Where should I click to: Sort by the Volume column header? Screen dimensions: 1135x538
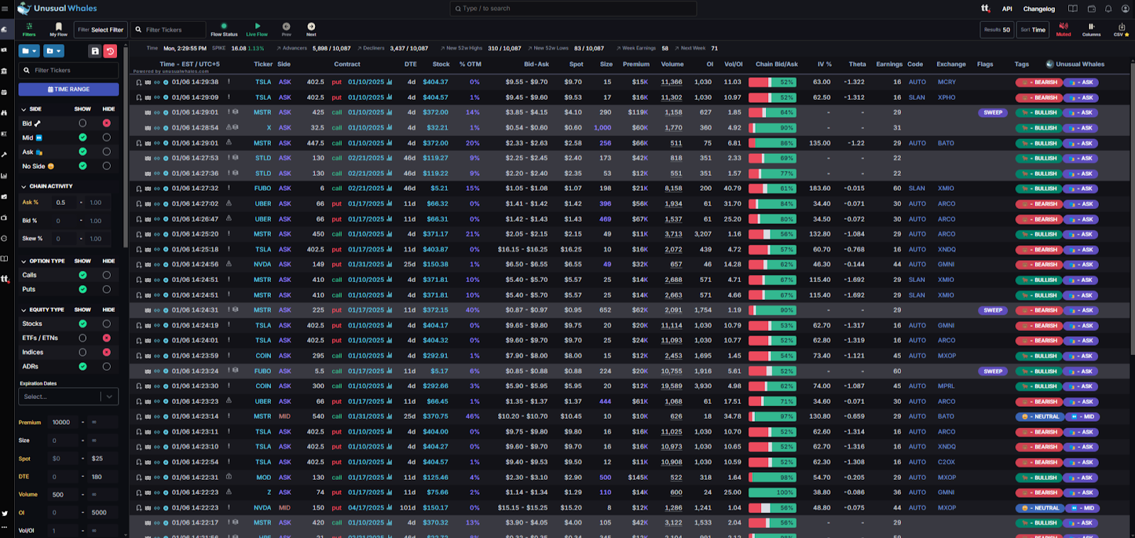[672, 65]
